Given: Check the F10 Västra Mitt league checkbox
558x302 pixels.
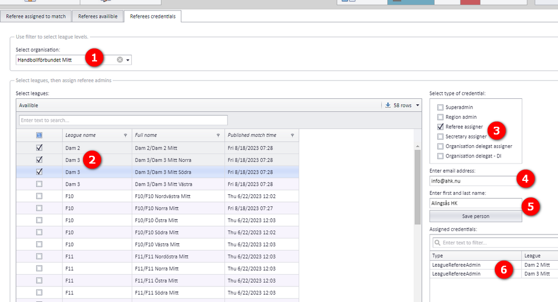Looking at the screenshot, I should (39, 245).
